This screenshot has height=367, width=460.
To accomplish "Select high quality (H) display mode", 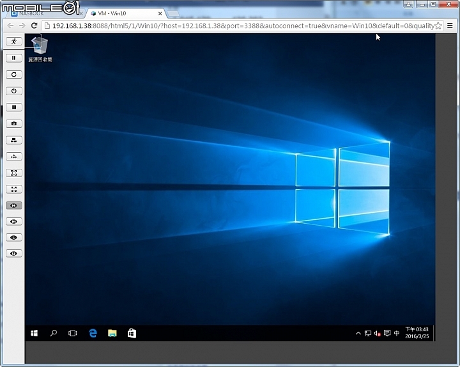I will coord(14,205).
